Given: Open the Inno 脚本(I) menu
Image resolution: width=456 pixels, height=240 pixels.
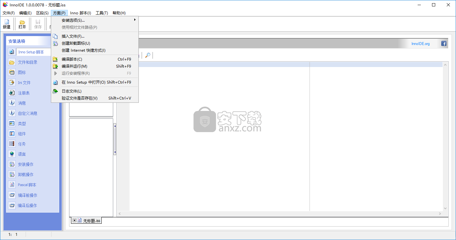Looking at the screenshot, I should pos(81,13).
